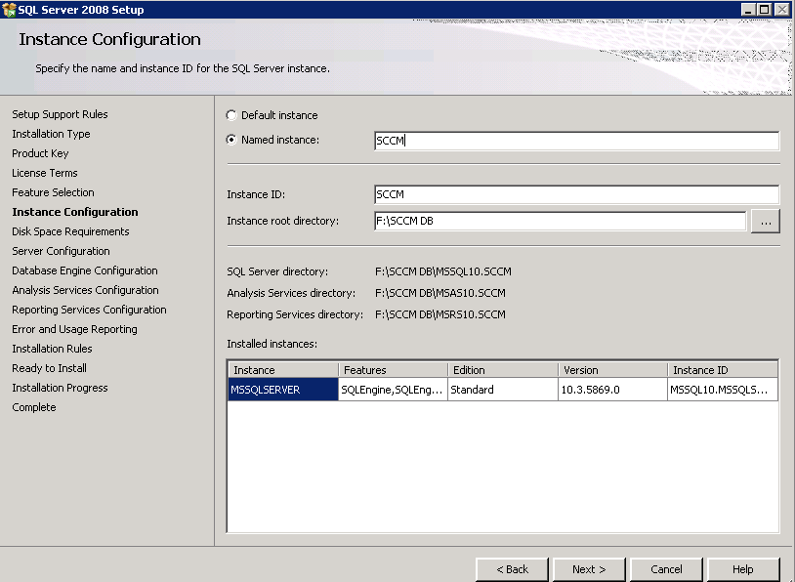Cancel the SQL Server setup

(x=666, y=569)
